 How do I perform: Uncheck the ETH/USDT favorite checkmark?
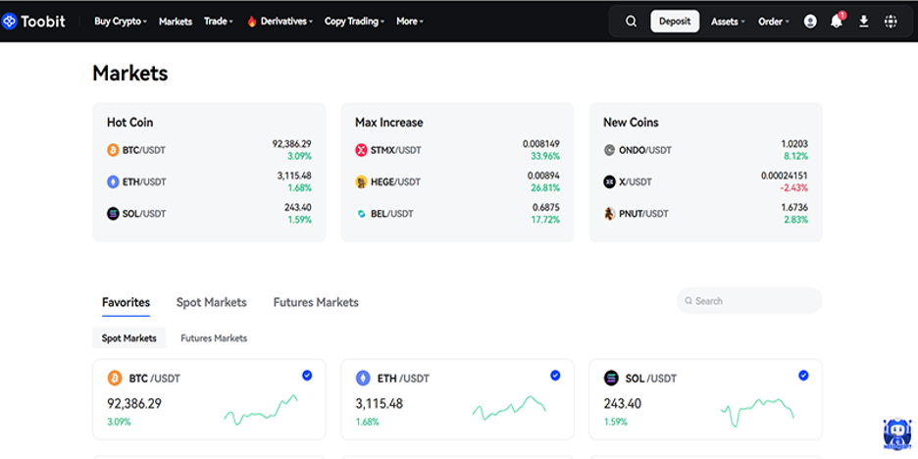pyautogui.click(x=555, y=375)
